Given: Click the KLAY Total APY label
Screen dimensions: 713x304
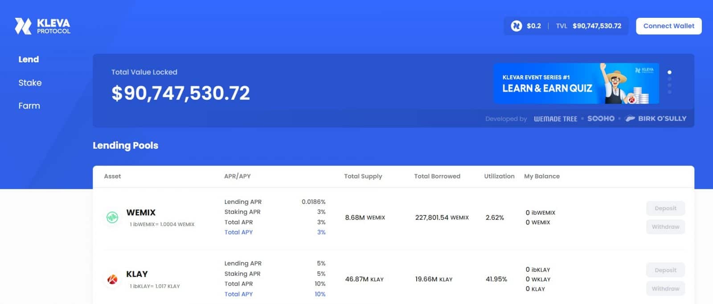Looking at the screenshot, I should pos(238,294).
